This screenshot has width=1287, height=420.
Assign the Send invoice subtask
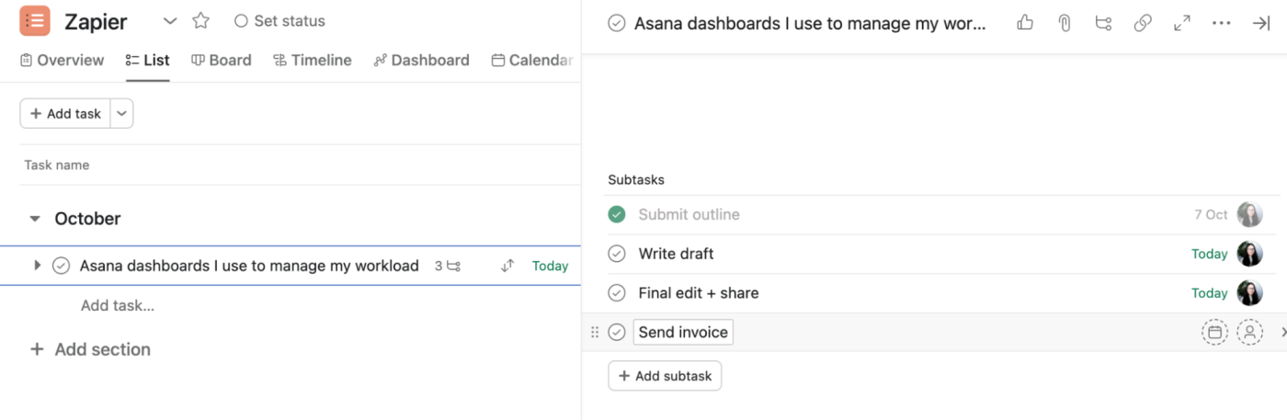(x=1249, y=332)
